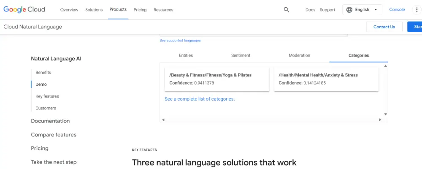Go to Key features sidebar section
The height and width of the screenshot is (169, 422).
coord(47,96)
